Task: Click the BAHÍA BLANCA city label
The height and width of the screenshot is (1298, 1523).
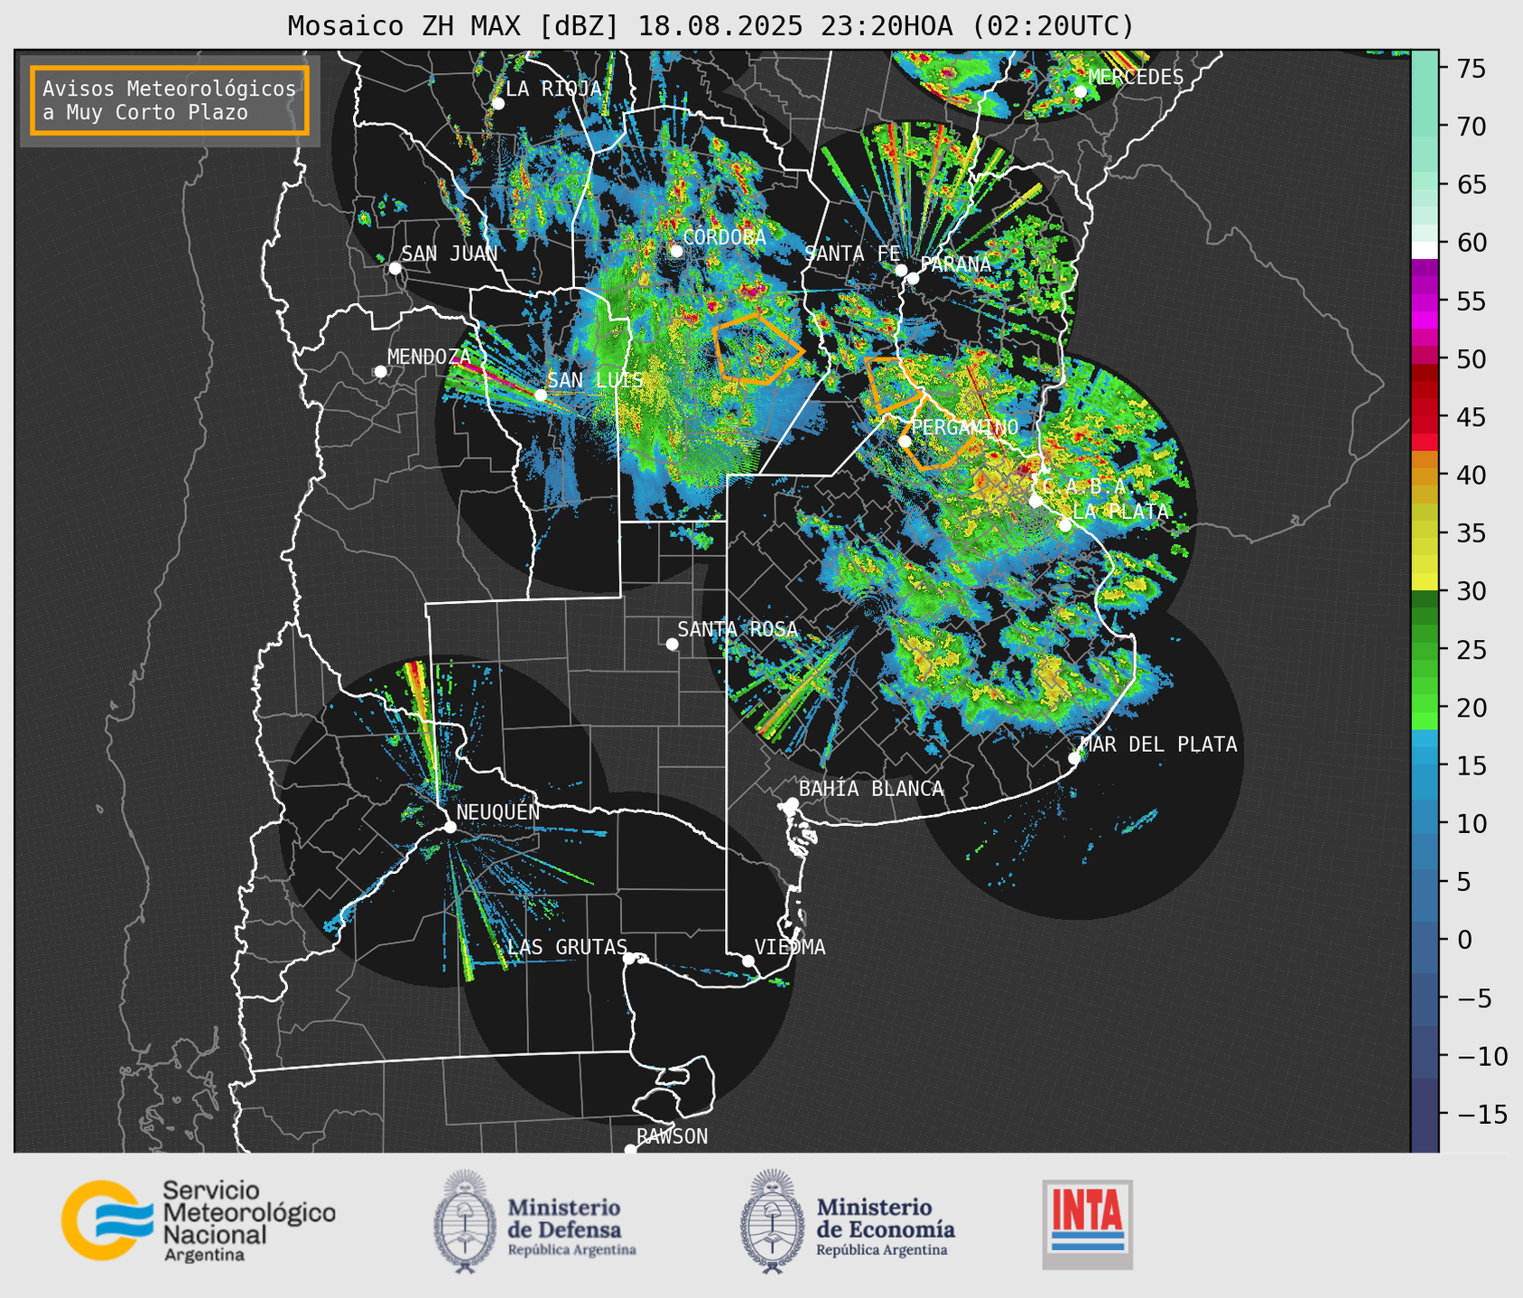Action: [871, 789]
